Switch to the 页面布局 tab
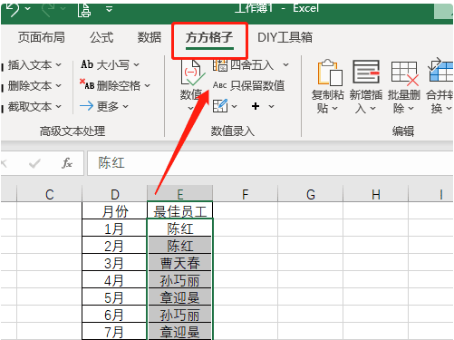The image size is (454, 340). click(x=42, y=37)
